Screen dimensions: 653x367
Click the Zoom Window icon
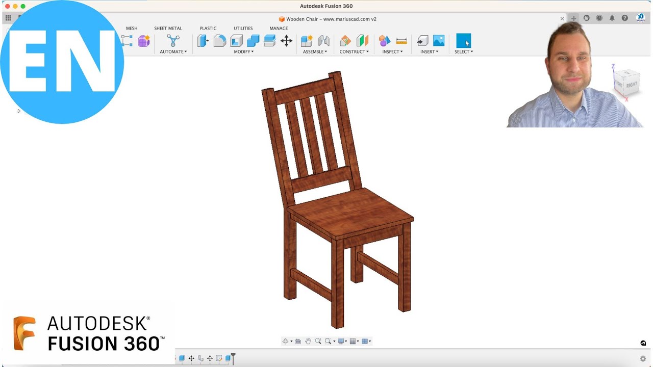coord(329,342)
